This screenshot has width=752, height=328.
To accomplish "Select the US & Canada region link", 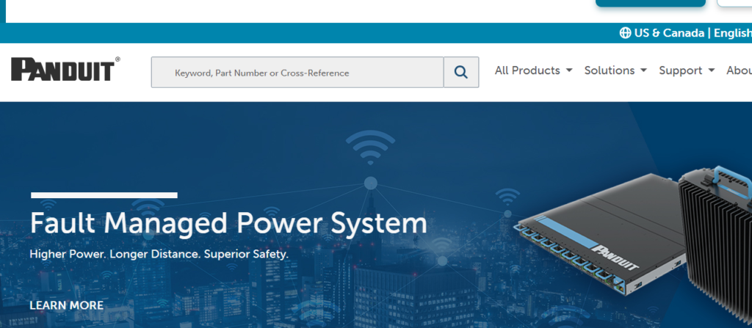I will (669, 33).
